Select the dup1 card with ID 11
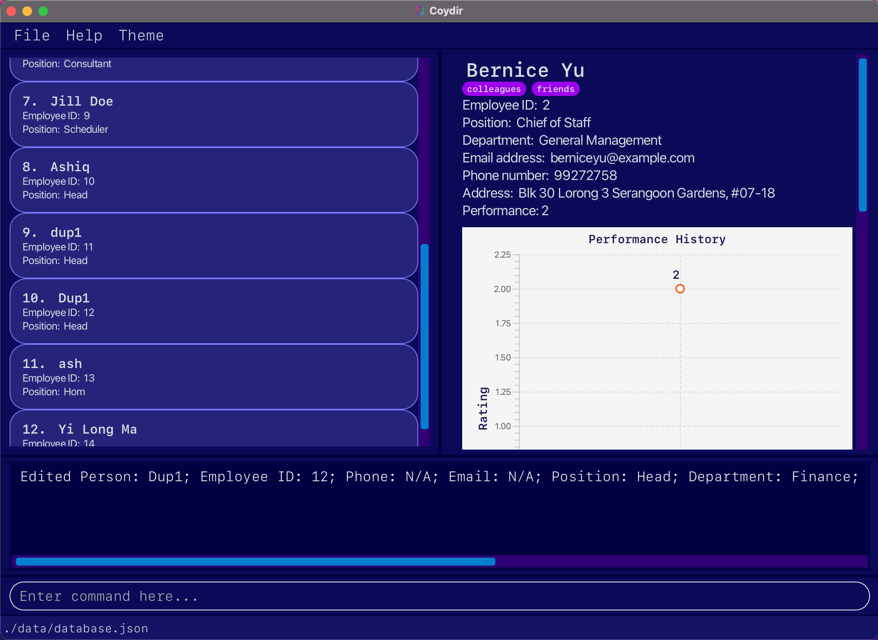Screen dimensions: 878x640 pyautogui.click(x=214, y=246)
